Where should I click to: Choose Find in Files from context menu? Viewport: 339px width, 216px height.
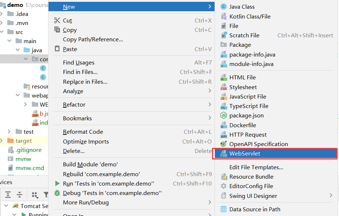point(80,72)
